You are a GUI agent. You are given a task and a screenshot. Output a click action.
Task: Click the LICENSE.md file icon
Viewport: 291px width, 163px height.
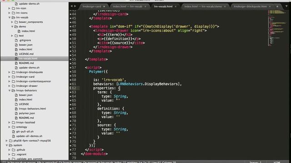click(x=16, y=54)
